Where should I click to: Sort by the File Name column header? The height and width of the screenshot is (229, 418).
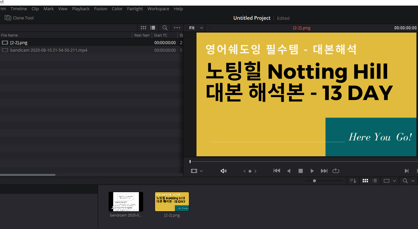[66, 35]
